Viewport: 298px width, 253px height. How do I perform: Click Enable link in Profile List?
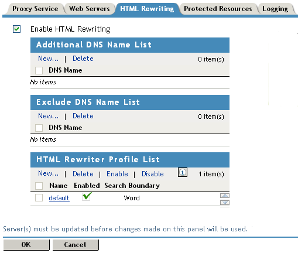point(117,174)
